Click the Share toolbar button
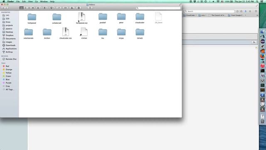This screenshot has width=266, height=150. [59, 8]
